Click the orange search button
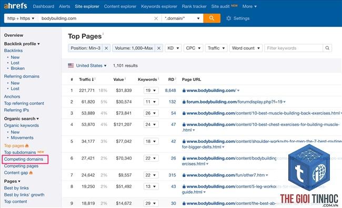 point(212,18)
